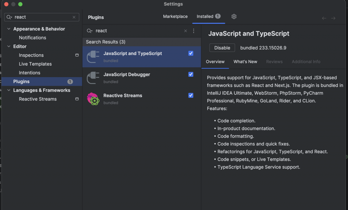348x210 pixels.
Task: Click the bundled 233.15026.9 version text
Action: tap(263, 48)
